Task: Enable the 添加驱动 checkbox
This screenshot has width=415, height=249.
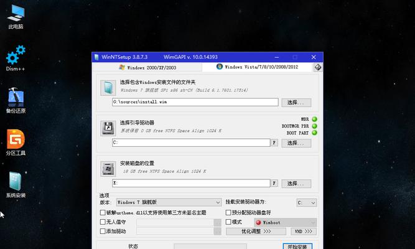Action: tap(103, 231)
